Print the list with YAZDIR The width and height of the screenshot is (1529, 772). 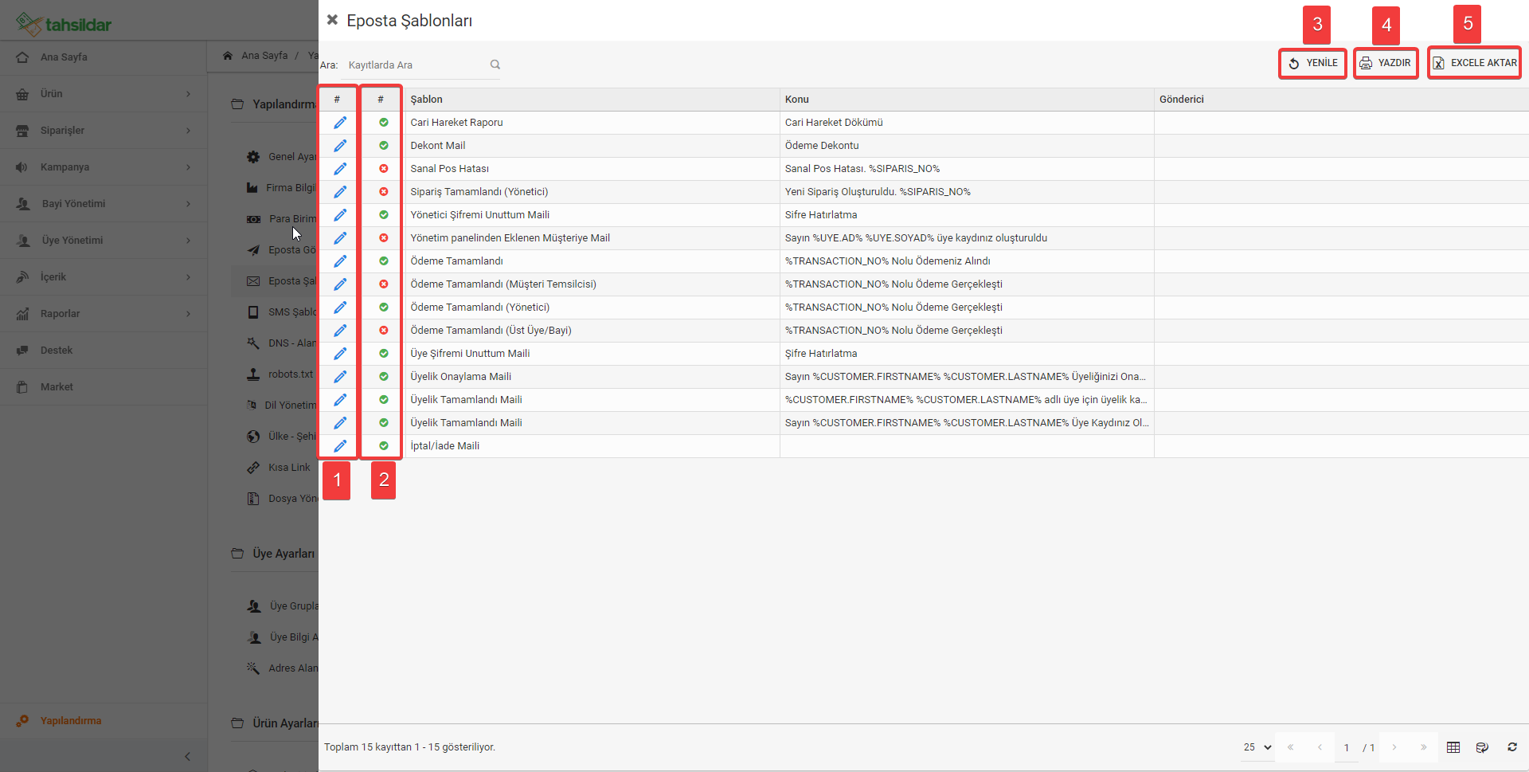pos(1386,63)
